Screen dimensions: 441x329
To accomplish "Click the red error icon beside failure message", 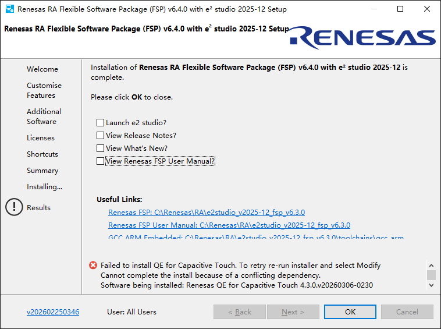I will tap(93, 265).
